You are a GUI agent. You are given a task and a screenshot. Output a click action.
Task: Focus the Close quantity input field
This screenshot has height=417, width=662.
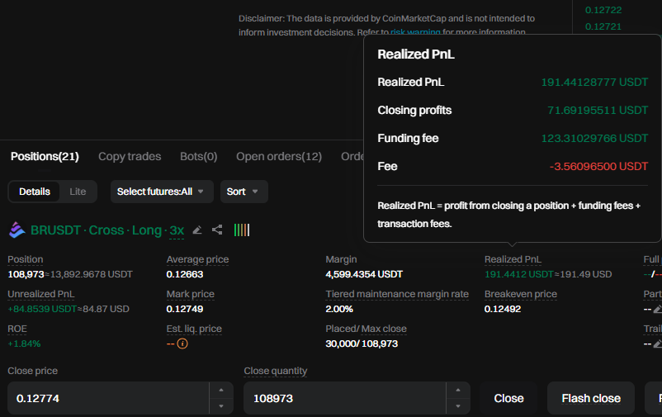(x=345, y=398)
